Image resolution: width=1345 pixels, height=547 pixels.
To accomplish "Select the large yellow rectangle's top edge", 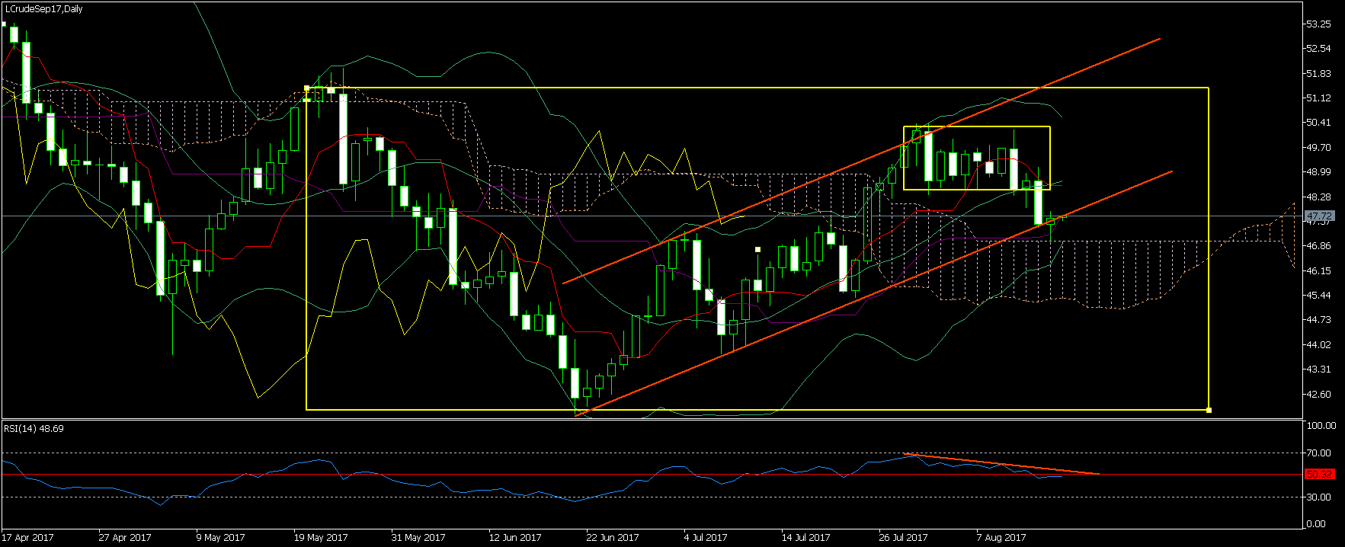I will point(757,88).
